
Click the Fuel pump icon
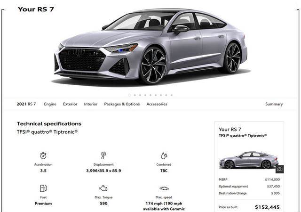(43, 188)
